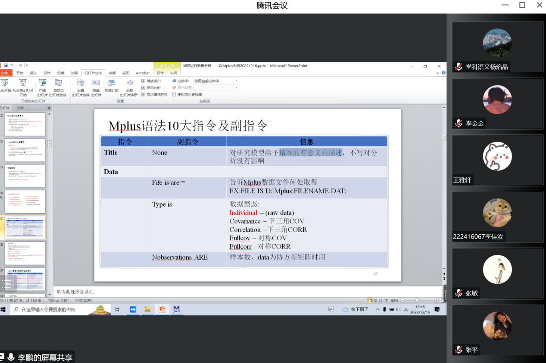Enable the 使用演示者视图 checkbox

click(x=174, y=94)
